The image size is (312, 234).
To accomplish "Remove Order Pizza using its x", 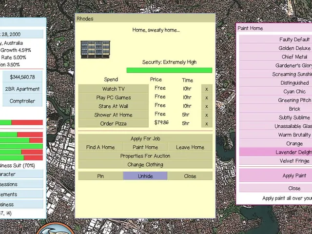I will point(207,123).
